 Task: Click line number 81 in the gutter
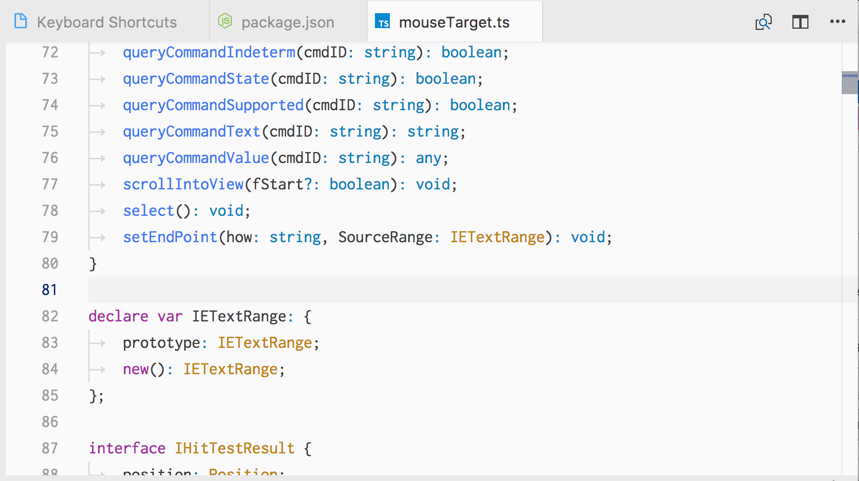tap(49, 290)
